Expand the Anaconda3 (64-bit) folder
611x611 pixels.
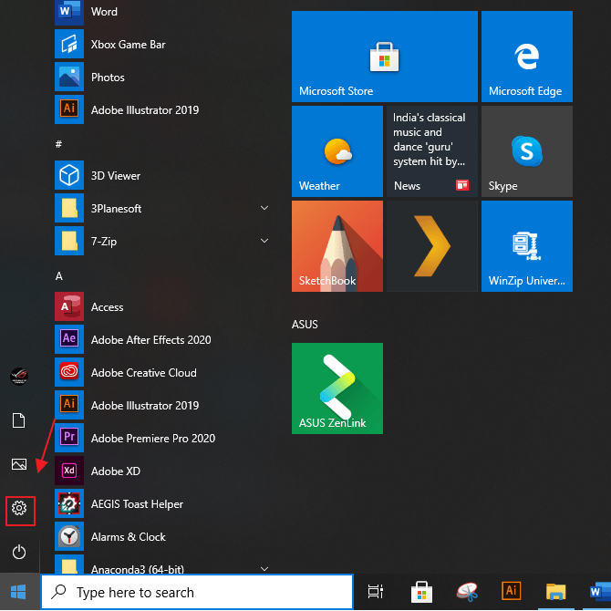[x=264, y=569]
